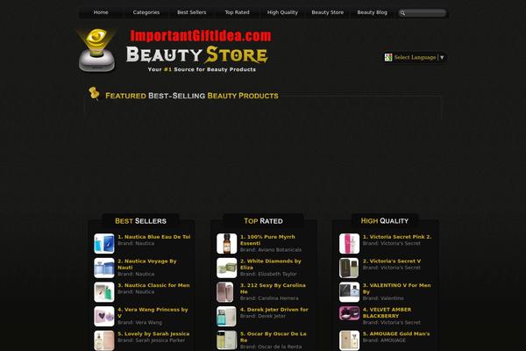Click the High Quality section heading
The width and height of the screenshot is (526, 351).
coord(385,221)
